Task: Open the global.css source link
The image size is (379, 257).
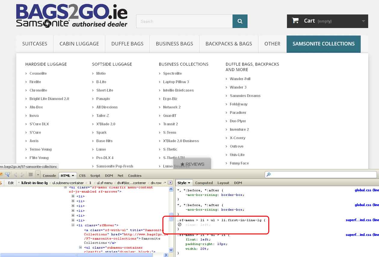Action: pos(363,190)
